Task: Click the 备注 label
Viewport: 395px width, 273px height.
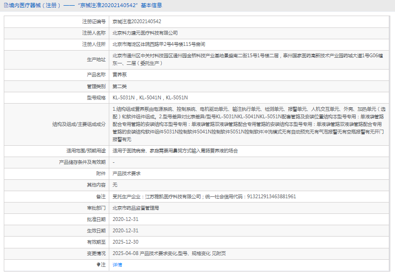Action: click(x=101, y=196)
